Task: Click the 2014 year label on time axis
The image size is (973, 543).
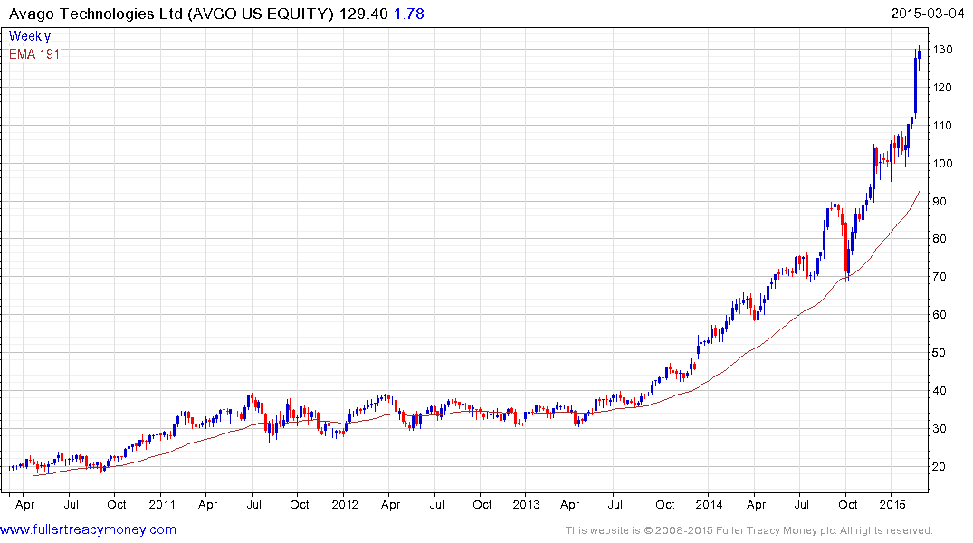Action: 709,504
